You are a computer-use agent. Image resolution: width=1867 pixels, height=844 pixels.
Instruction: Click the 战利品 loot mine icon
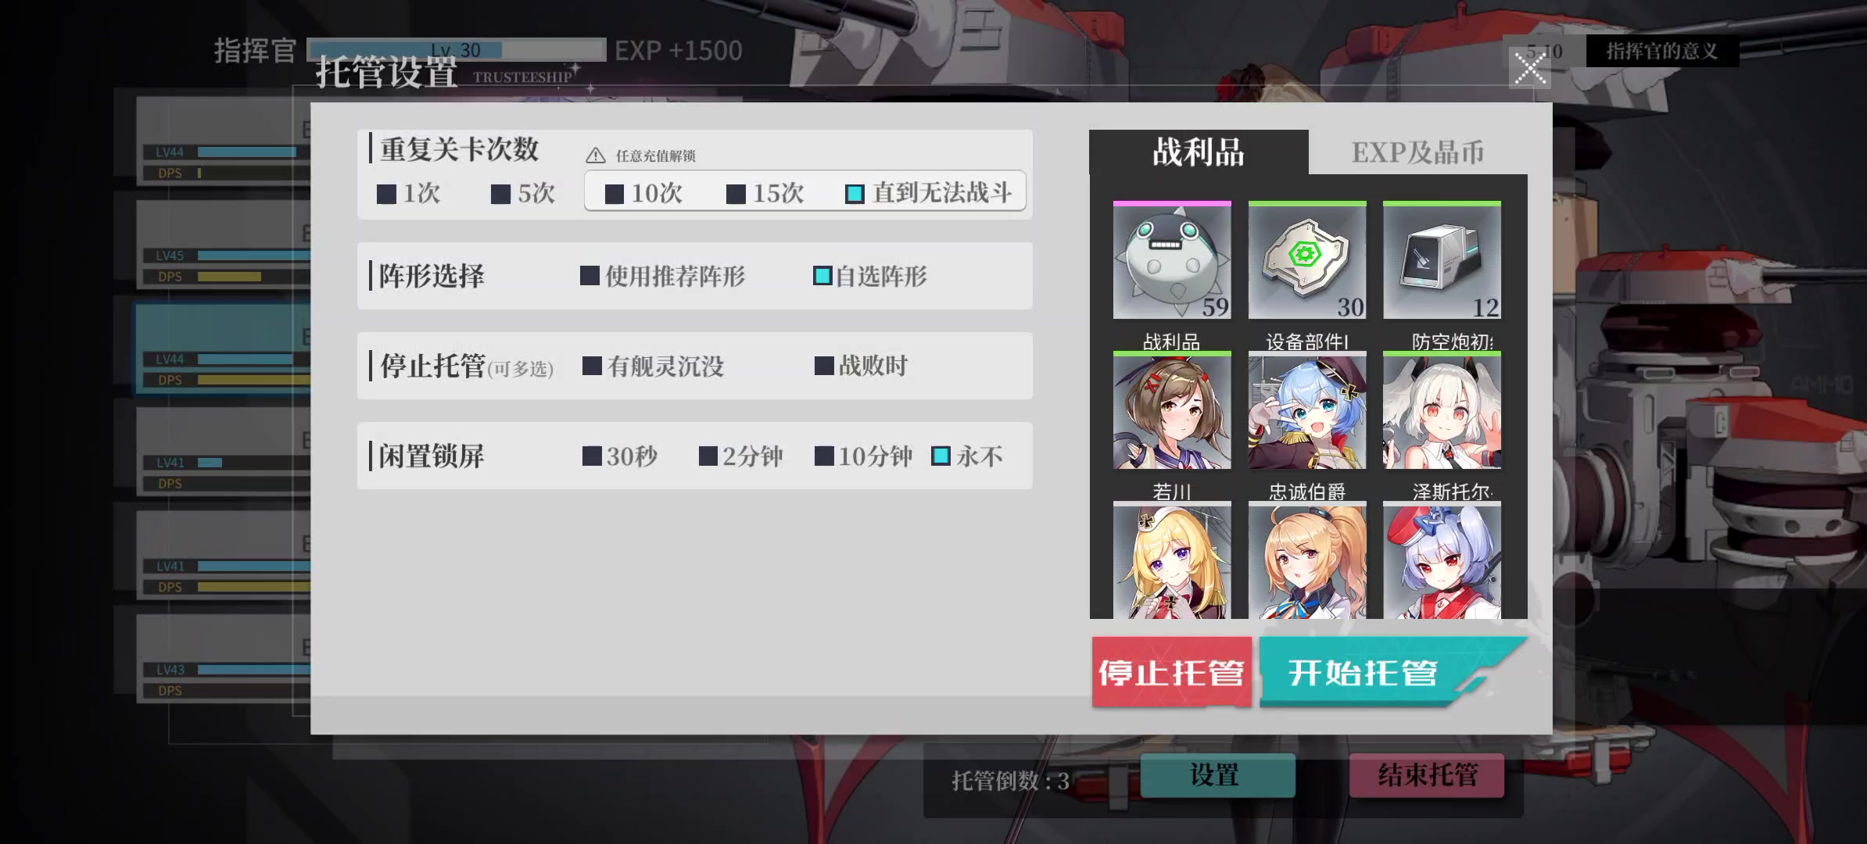click(x=1172, y=260)
